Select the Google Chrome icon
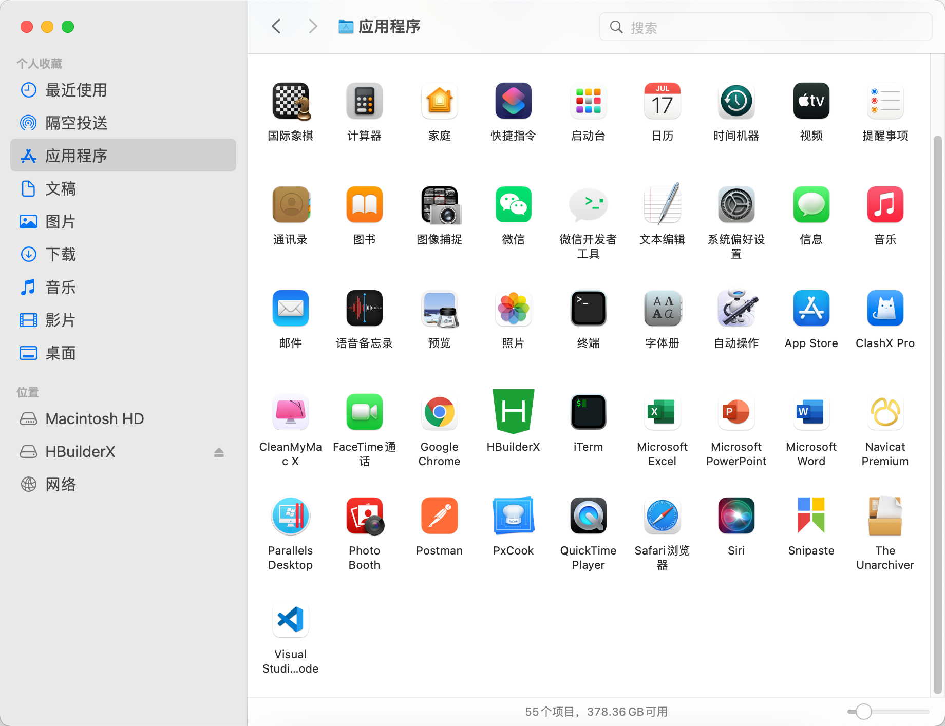The width and height of the screenshot is (945, 726). (x=440, y=412)
